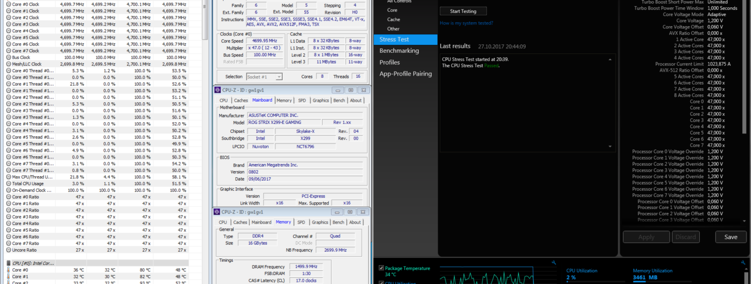751x284 pixels.
Task: Click the Max CPU/Thread Usage sensor icon
Action: tap(9, 177)
